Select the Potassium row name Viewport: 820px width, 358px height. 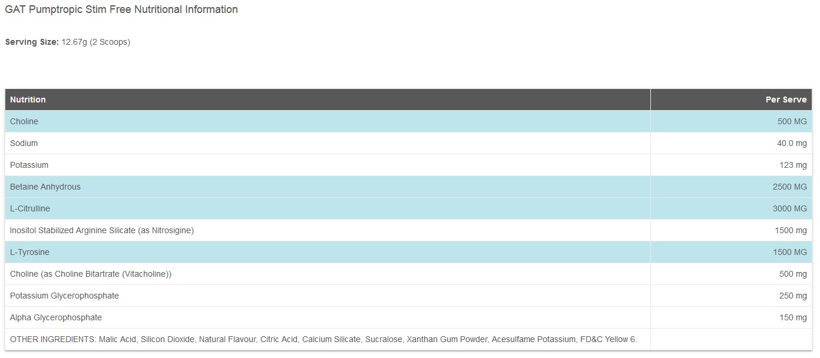coord(29,165)
